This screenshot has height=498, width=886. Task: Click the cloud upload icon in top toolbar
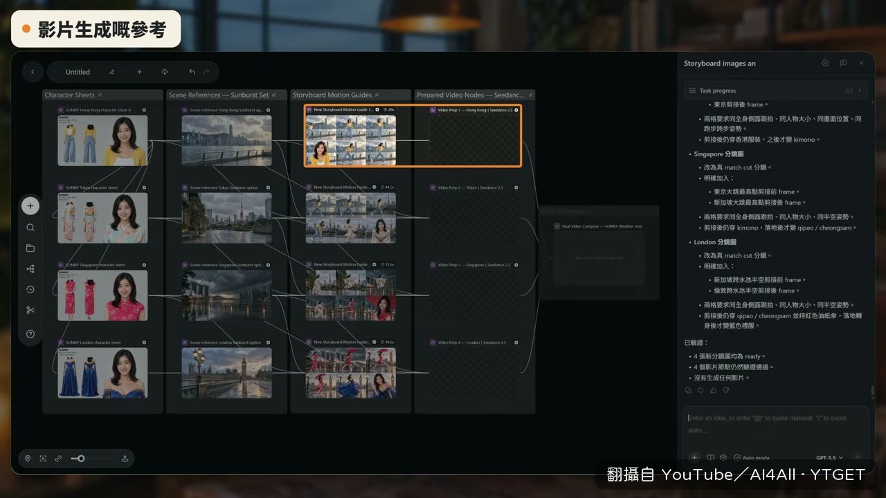click(165, 72)
